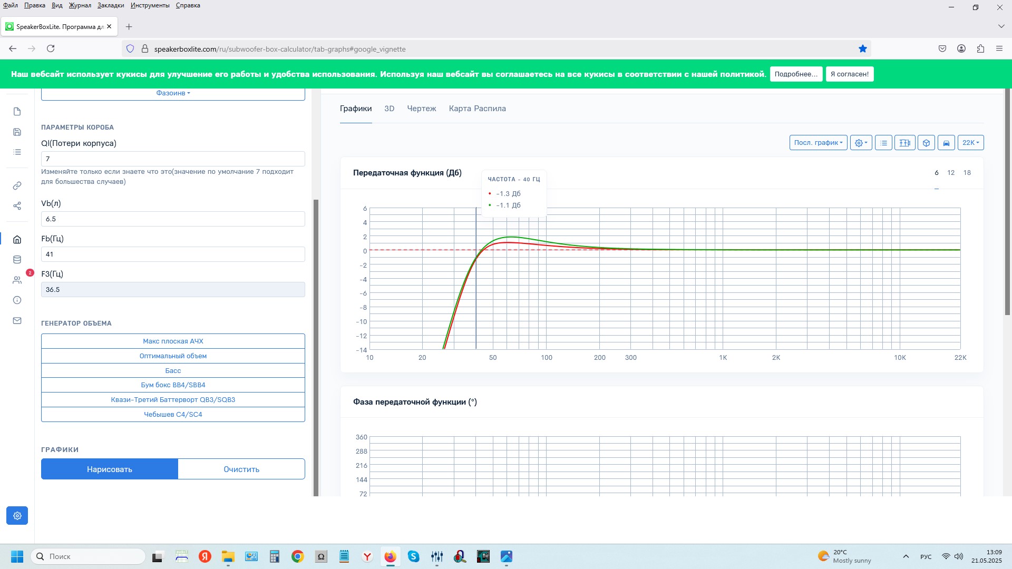Open the Посл. график dropdown
The width and height of the screenshot is (1012, 569).
[x=818, y=143]
